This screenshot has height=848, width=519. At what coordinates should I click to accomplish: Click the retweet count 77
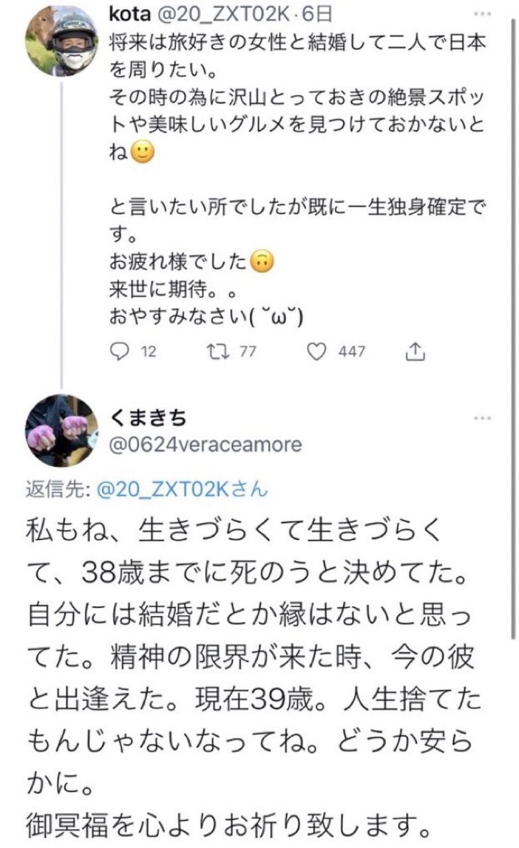point(247,352)
